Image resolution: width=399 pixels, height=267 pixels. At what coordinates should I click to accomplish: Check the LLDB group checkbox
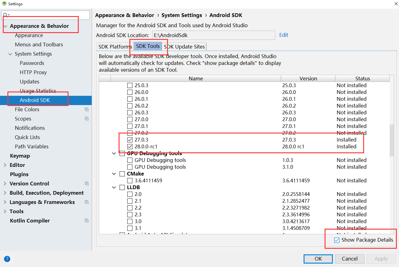point(122,187)
